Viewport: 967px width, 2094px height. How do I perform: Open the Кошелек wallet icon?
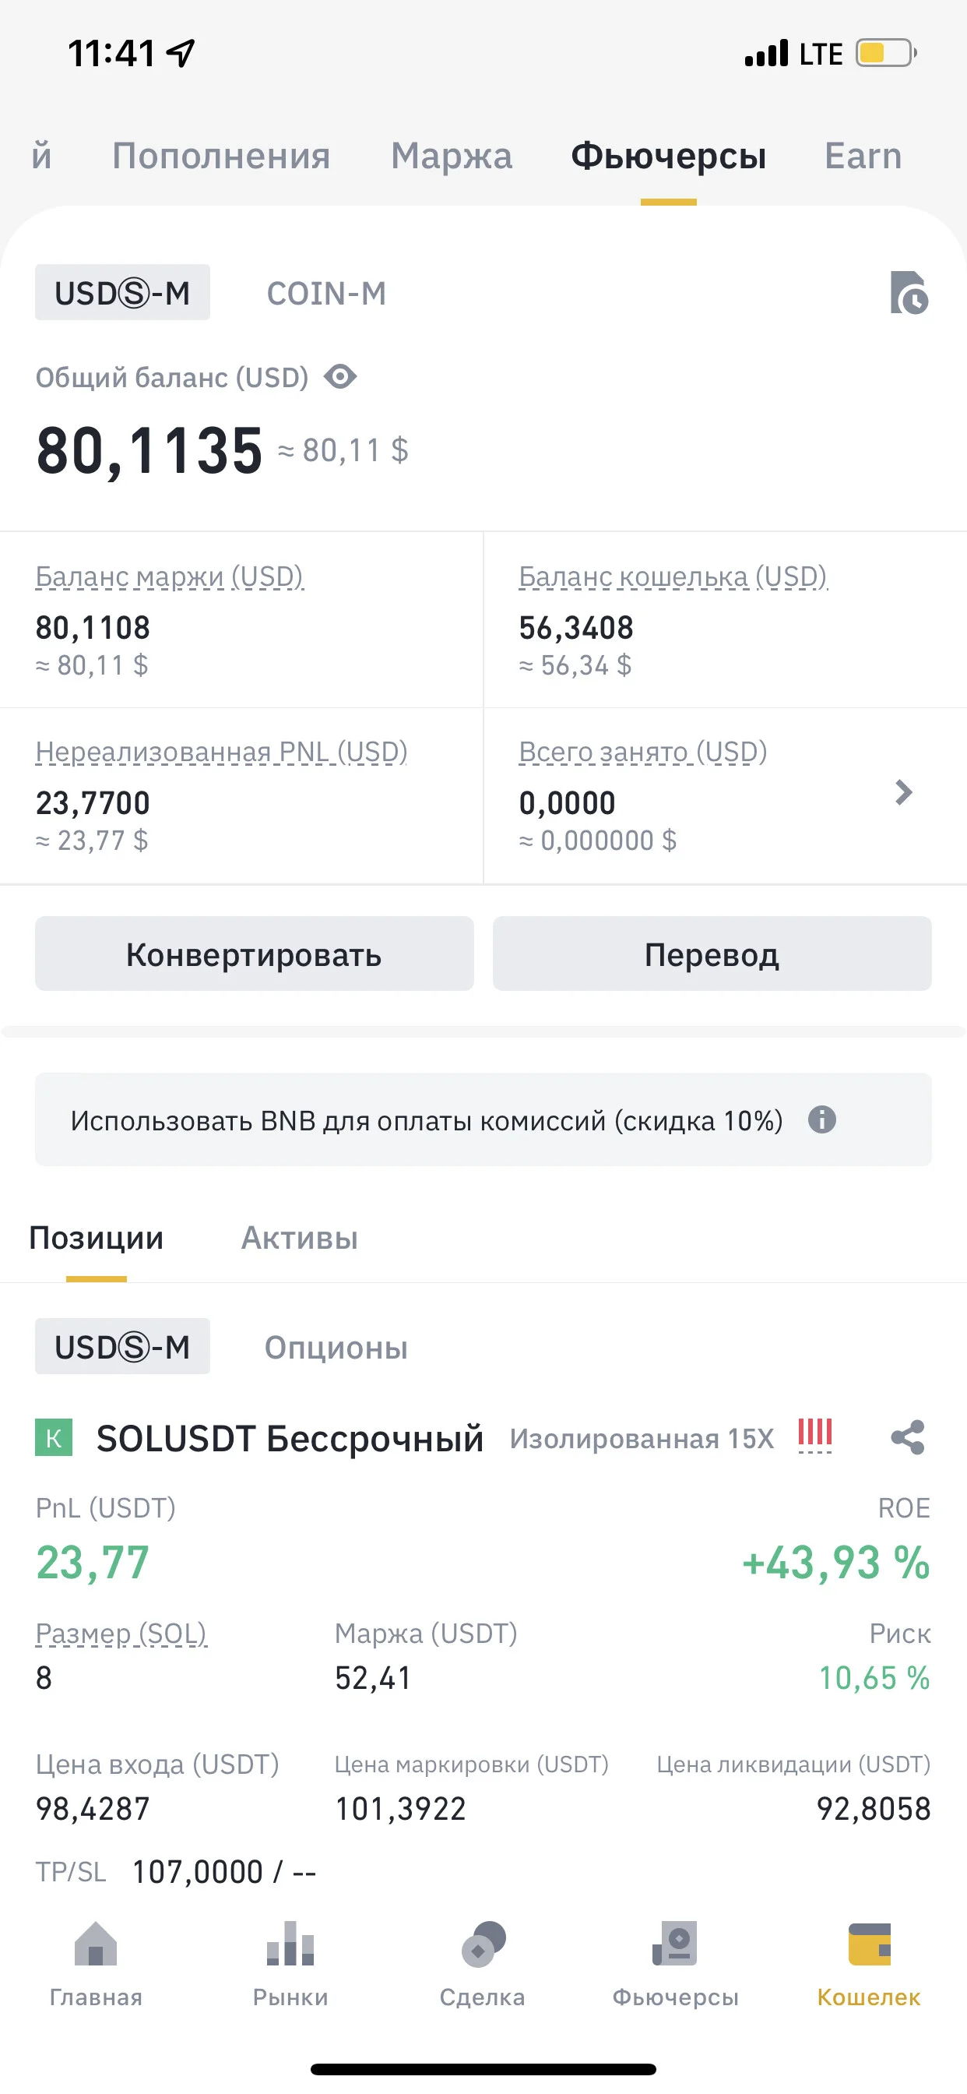click(x=869, y=1944)
